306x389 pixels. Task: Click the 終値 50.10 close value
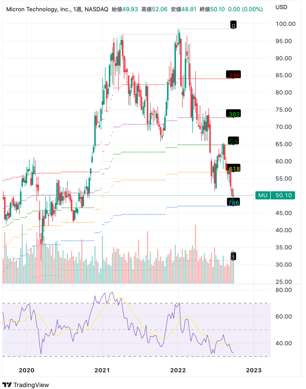click(x=213, y=9)
